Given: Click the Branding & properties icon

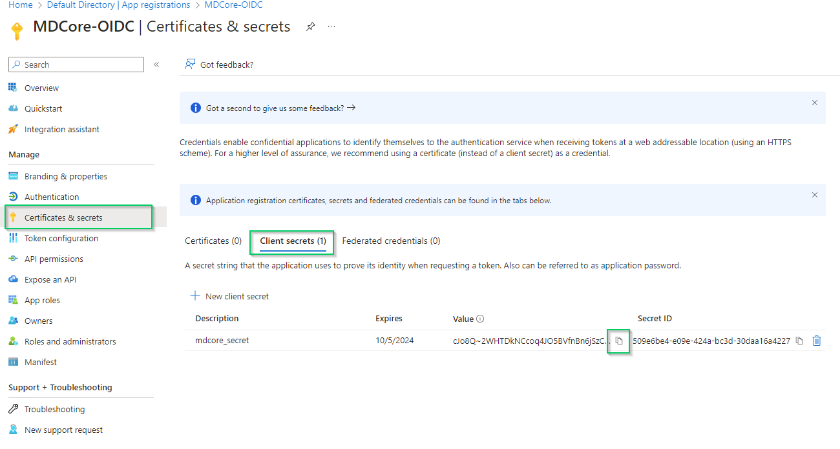Looking at the screenshot, I should click(x=13, y=176).
